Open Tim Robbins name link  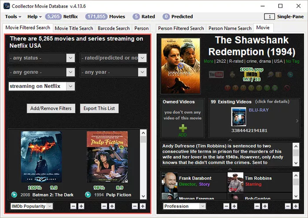click(258, 178)
